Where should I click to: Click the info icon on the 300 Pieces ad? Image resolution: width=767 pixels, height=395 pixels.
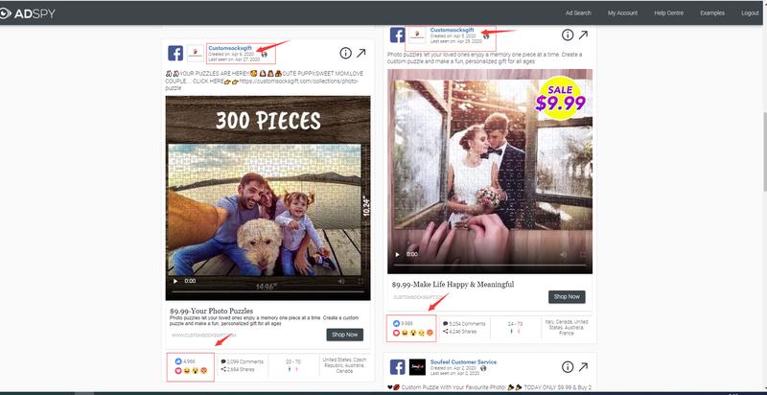[x=346, y=54]
